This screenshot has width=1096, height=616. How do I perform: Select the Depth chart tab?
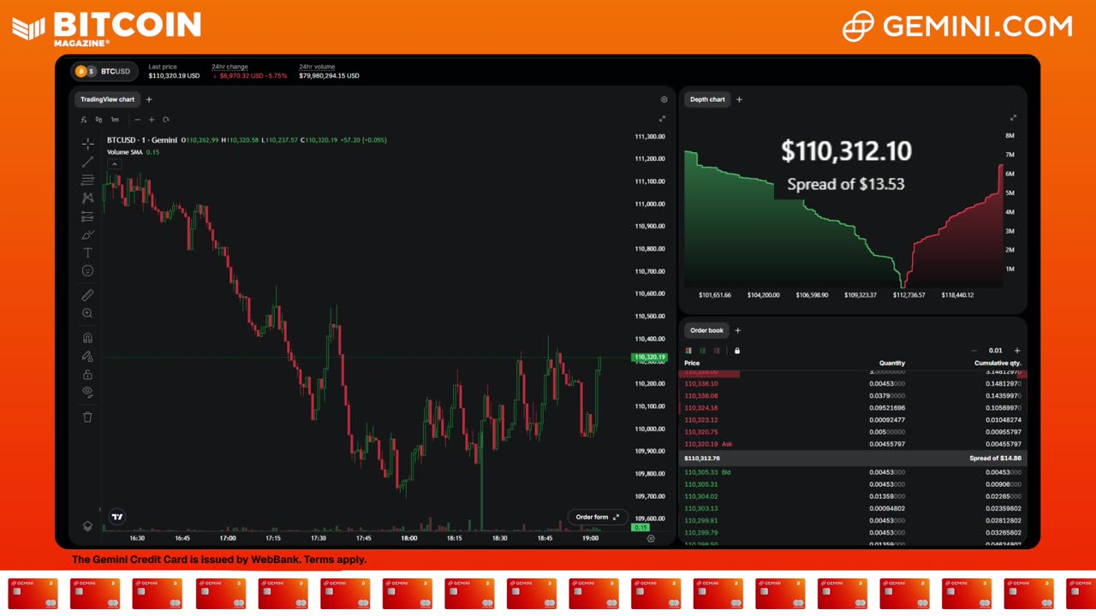point(707,99)
